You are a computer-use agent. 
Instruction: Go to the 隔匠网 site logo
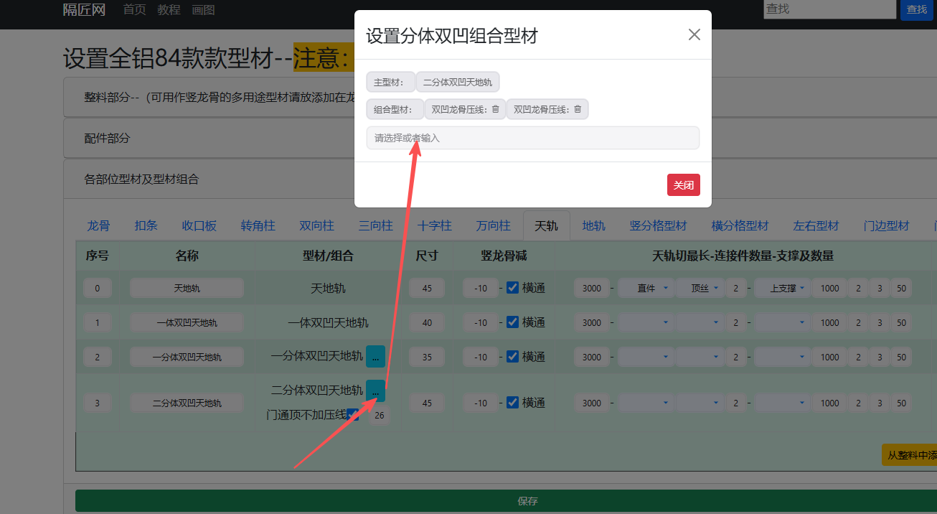[x=84, y=10]
